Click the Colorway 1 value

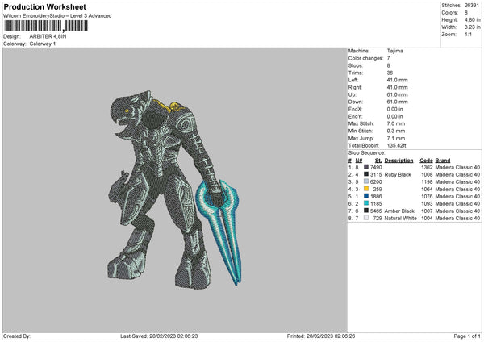click(x=43, y=44)
